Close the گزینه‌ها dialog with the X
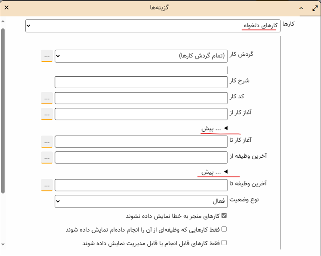This screenshot has width=321, height=256. pos(6,8)
